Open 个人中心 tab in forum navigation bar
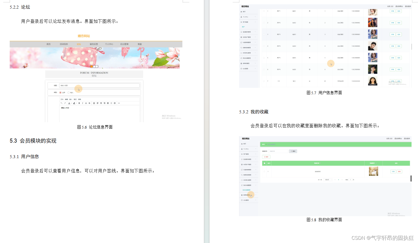 pyautogui.click(x=109, y=44)
